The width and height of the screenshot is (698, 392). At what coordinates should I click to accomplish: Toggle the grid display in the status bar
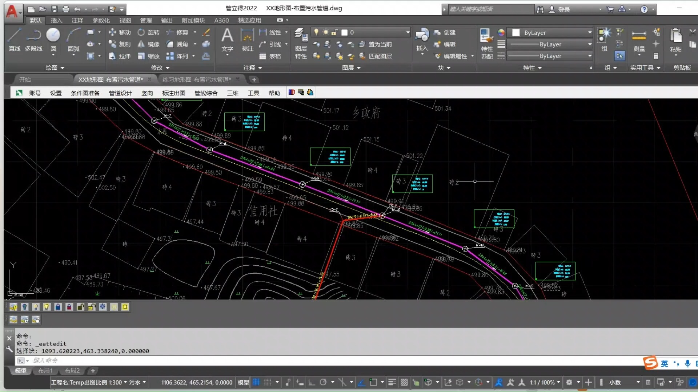[x=256, y=382]
